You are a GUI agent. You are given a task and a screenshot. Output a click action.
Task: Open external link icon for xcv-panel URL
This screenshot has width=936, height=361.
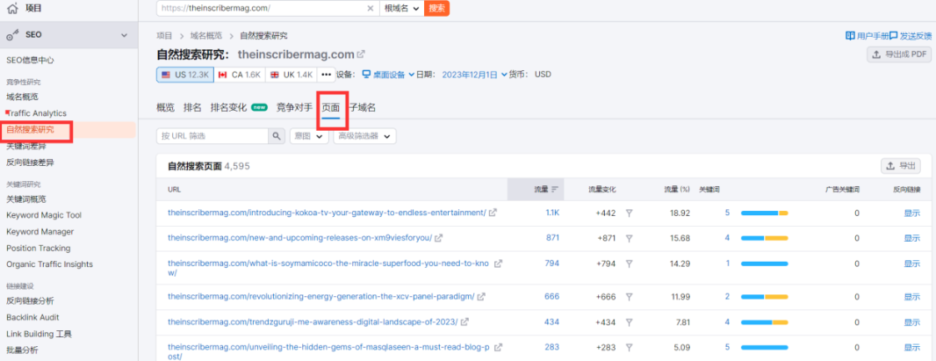(481, 297)
